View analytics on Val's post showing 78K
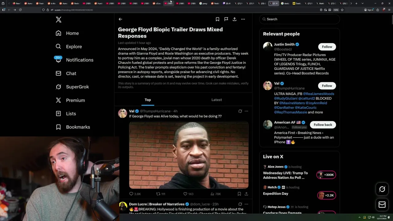 (x=216, y=194)
